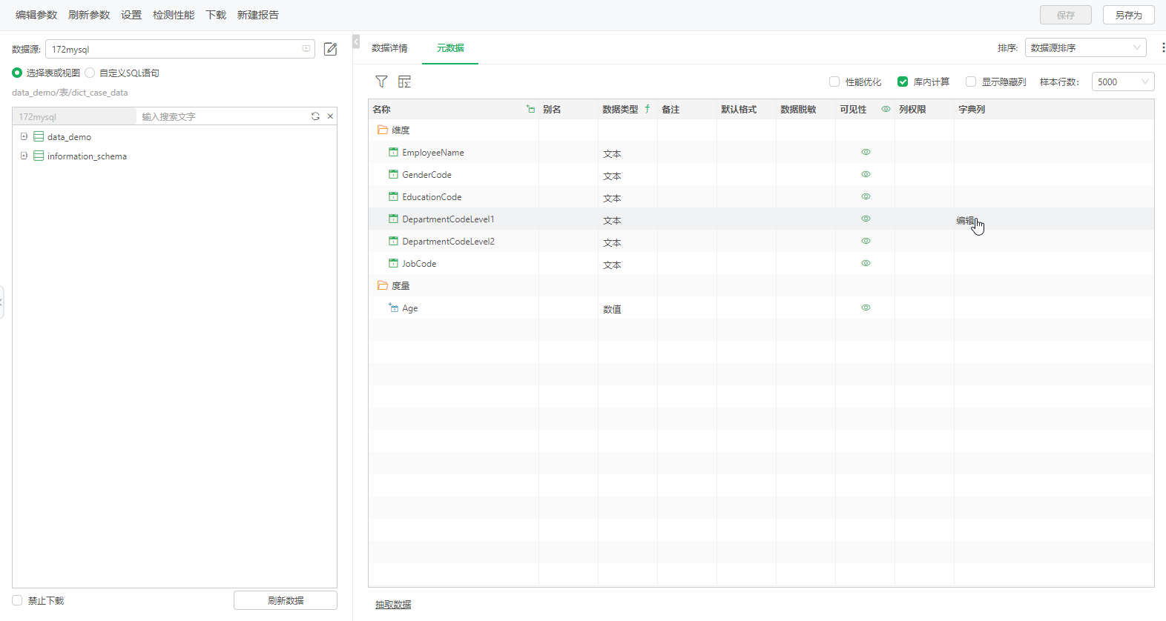Click the refresh icon in tree search bar
This screenshot has width=1166, height=621.
click(x=315, y=116)
